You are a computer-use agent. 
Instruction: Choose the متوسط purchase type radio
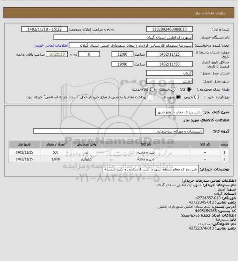(x=178, y=97)
